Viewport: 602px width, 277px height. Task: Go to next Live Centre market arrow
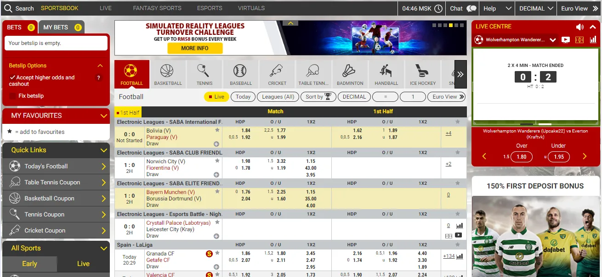[585, 156]
